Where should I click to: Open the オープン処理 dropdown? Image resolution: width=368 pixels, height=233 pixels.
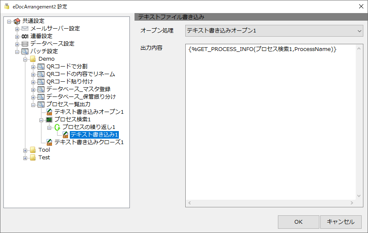(x=274, y=31)
